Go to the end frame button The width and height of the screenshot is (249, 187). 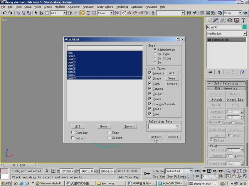click(221, 171)
